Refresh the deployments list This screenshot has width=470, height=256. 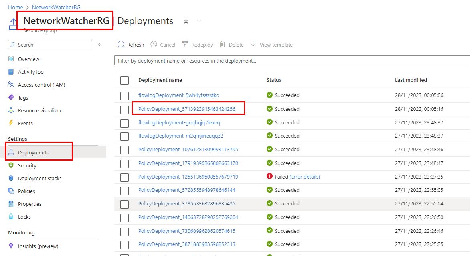tap(130, 44)
